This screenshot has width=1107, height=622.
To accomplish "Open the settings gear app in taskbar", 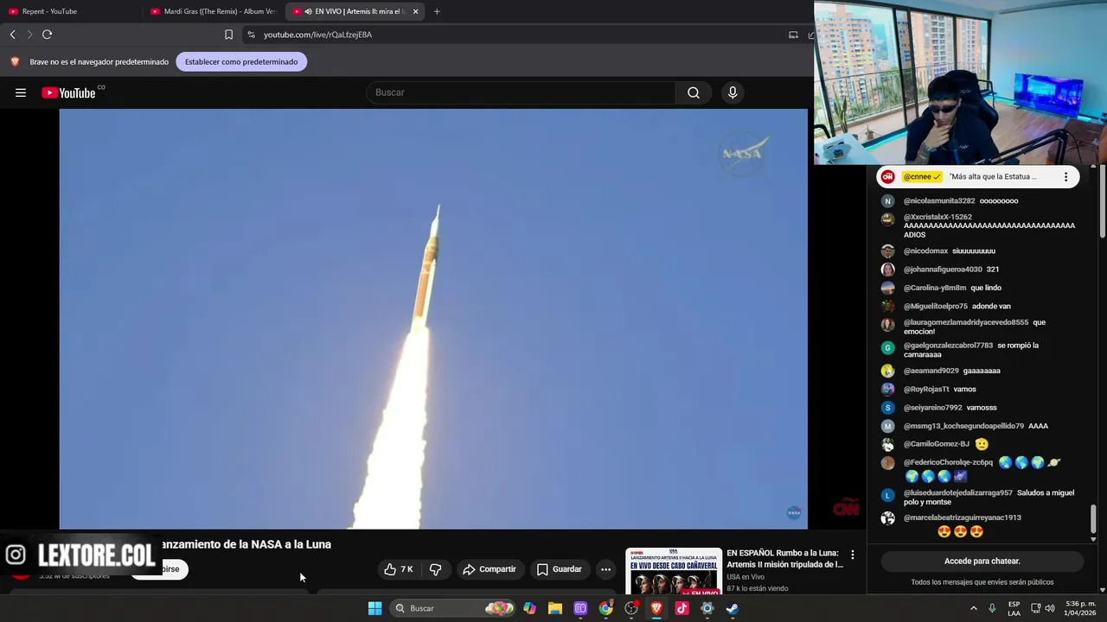I will (x=707, y=608).
